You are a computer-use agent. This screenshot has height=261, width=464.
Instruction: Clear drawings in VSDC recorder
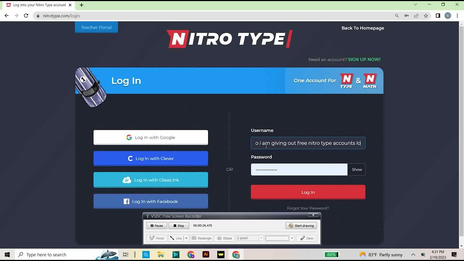(306, 238)
